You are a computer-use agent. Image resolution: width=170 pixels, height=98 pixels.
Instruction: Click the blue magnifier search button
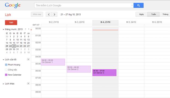[138, 5]
